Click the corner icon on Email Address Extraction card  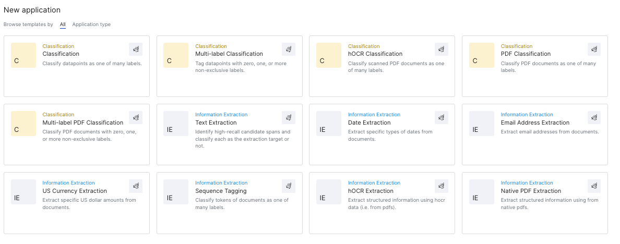(x=594, y=118)
